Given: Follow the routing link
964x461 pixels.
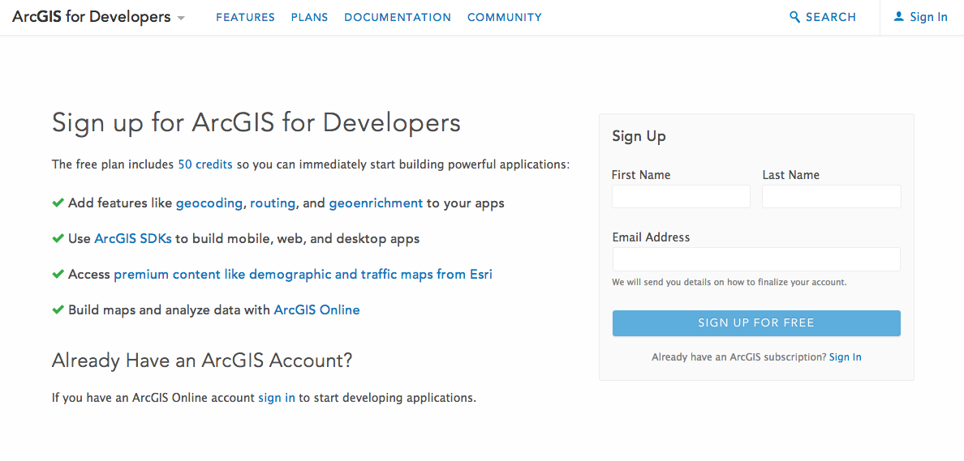Looking at the screenshot, I should coord(273,203).
